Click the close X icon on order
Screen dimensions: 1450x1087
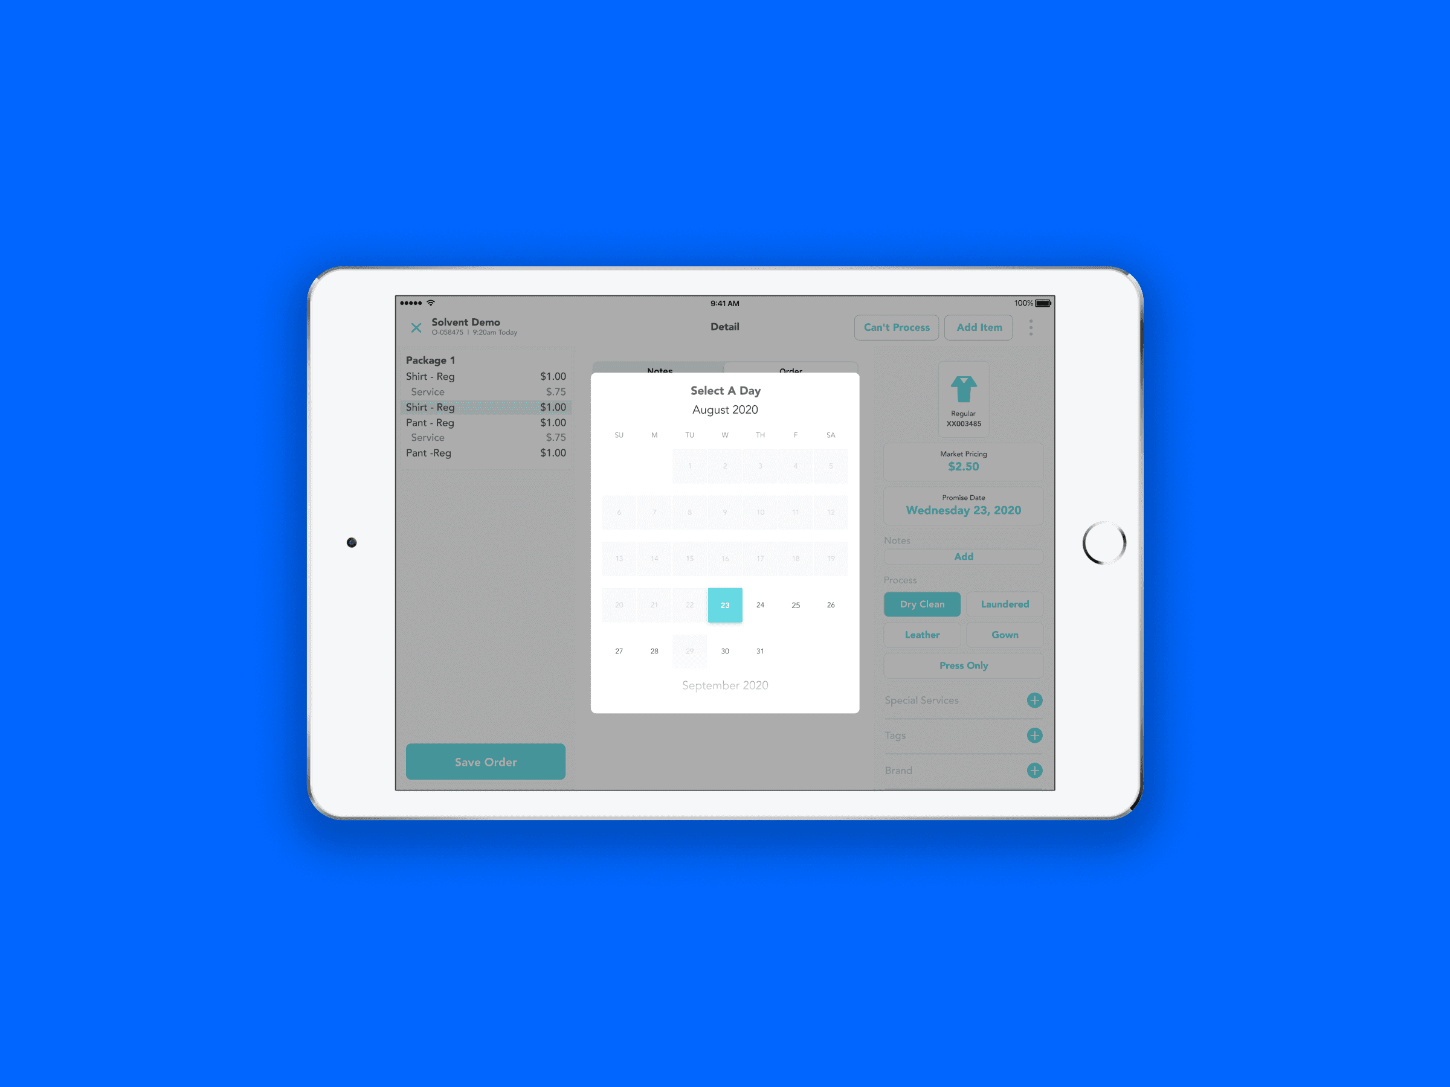click(417, 328)
